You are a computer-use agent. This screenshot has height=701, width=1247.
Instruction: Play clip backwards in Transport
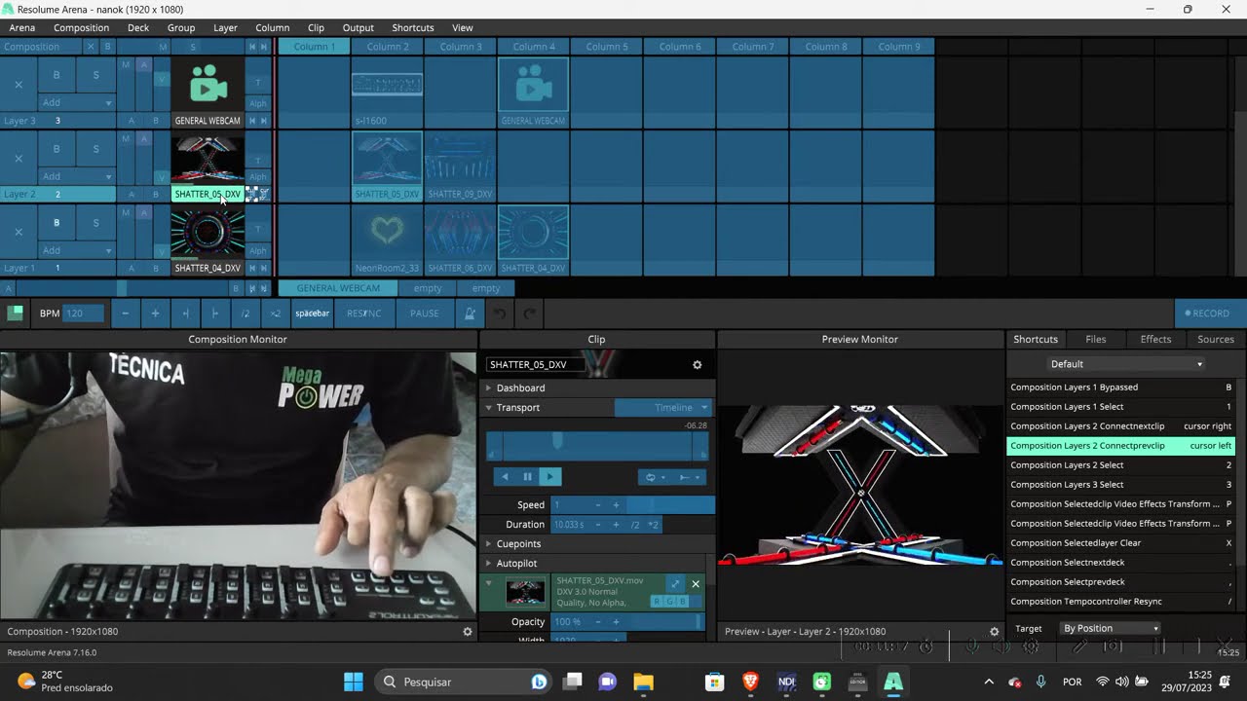(x=505, y=477)
